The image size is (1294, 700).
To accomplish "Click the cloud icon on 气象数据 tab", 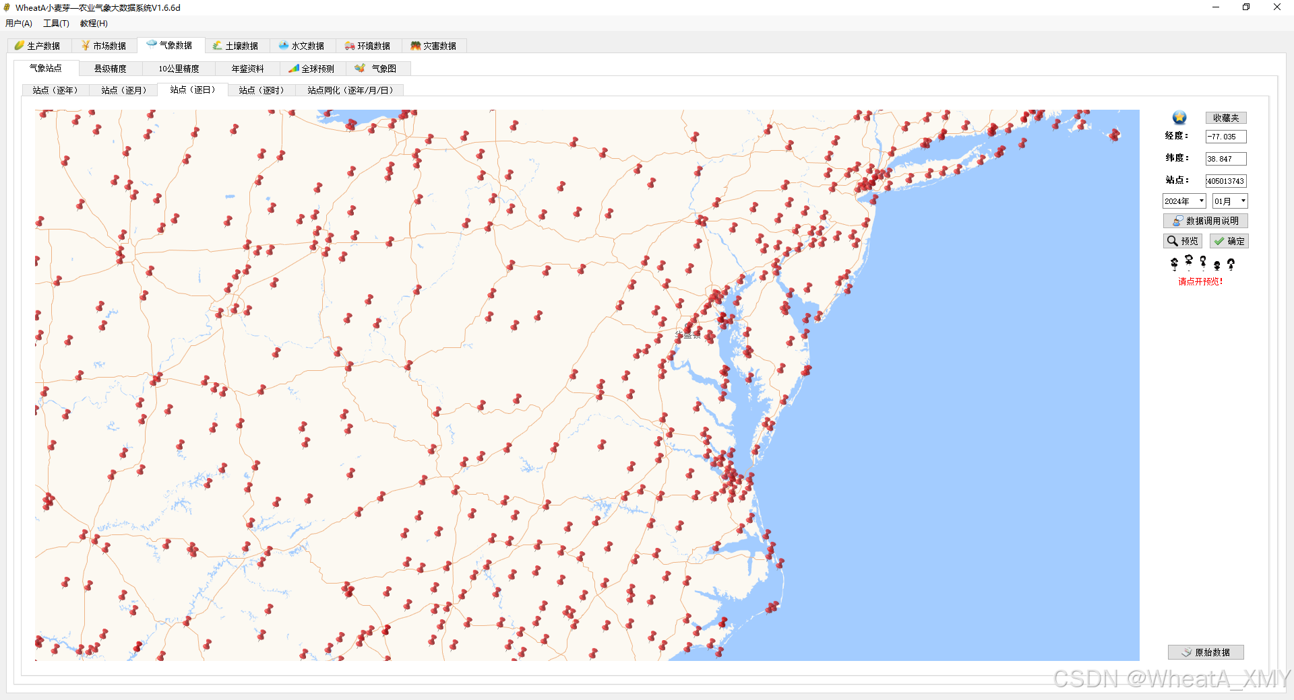I will [152, 44].
